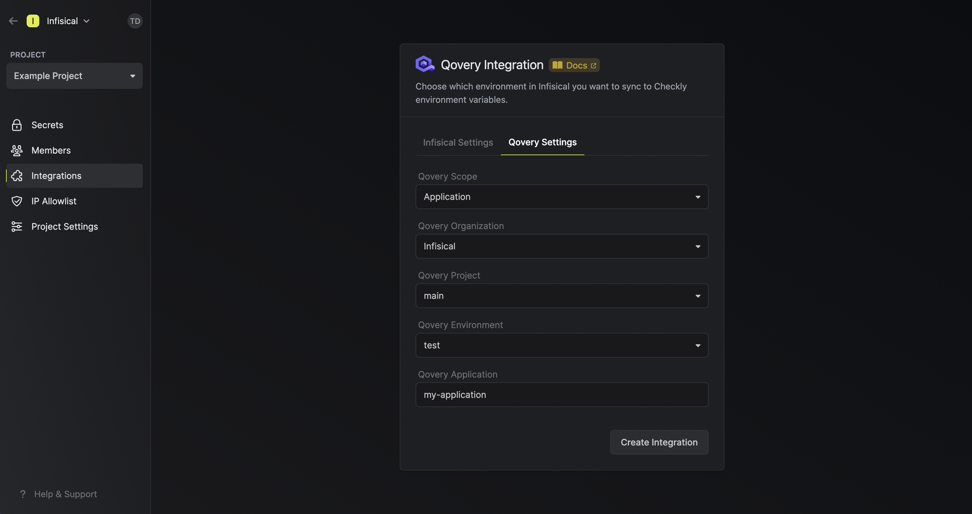The height and width of the screenshot is (514, 972).
Task: Click the Project Settings sliders icon
Action: pyautogui.click(x=16, y=227)
